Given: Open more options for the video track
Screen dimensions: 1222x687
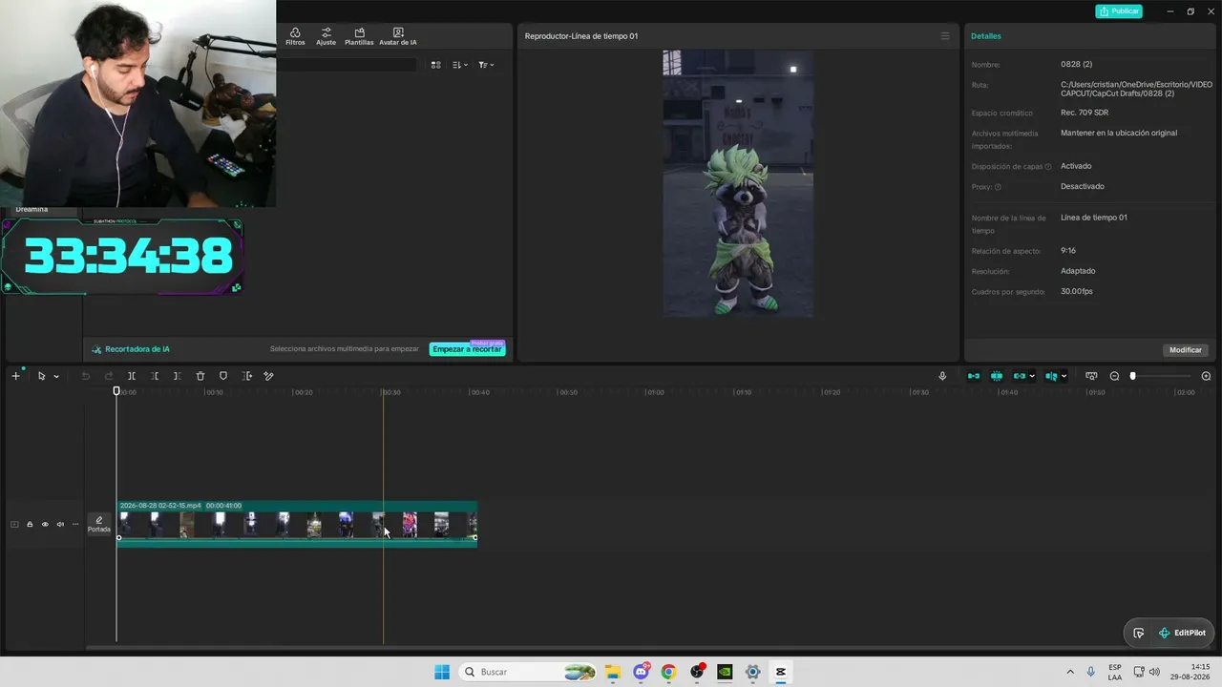Looking at the screenshot, I should 75,524.
